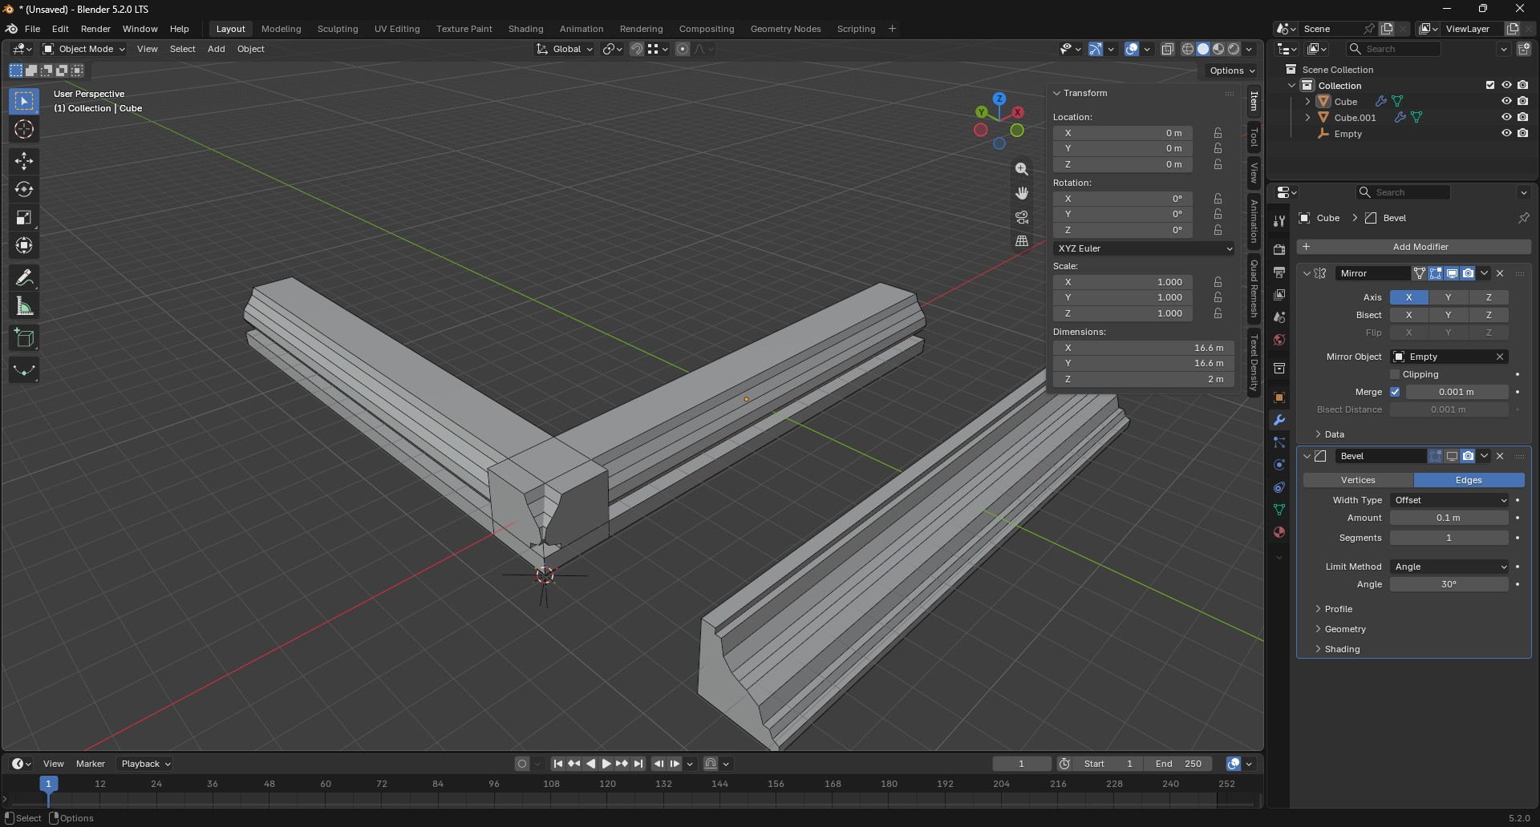The width and height of the screenshot is (1540, 827).
Task: Open the Material properties tab icon
Action: coord(1279,532)
